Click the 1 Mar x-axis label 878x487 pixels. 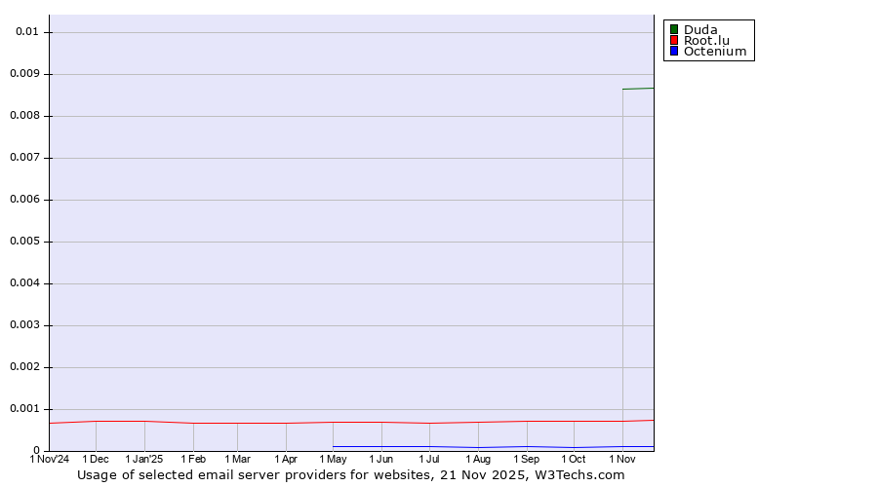[237, 459]
